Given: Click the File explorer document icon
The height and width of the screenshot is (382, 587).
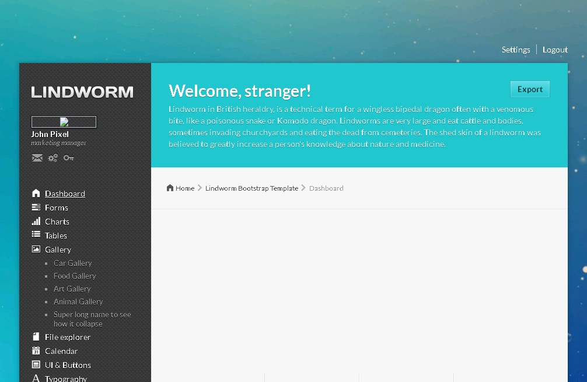Looking at the screenshot, I should [x=36, y=337].
